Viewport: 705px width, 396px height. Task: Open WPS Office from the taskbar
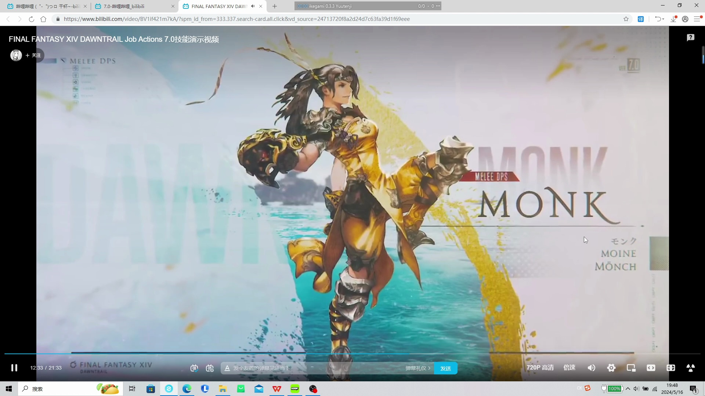coord(277,389)
